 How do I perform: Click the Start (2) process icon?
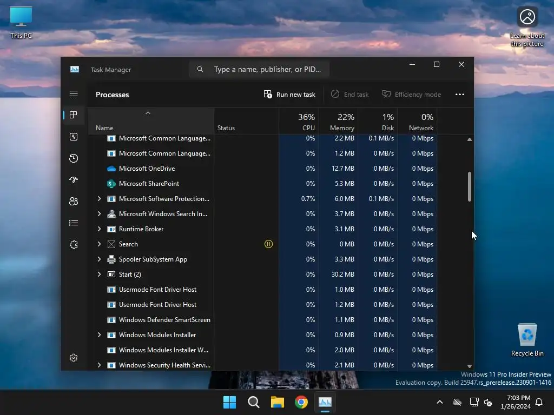(111, 274)
